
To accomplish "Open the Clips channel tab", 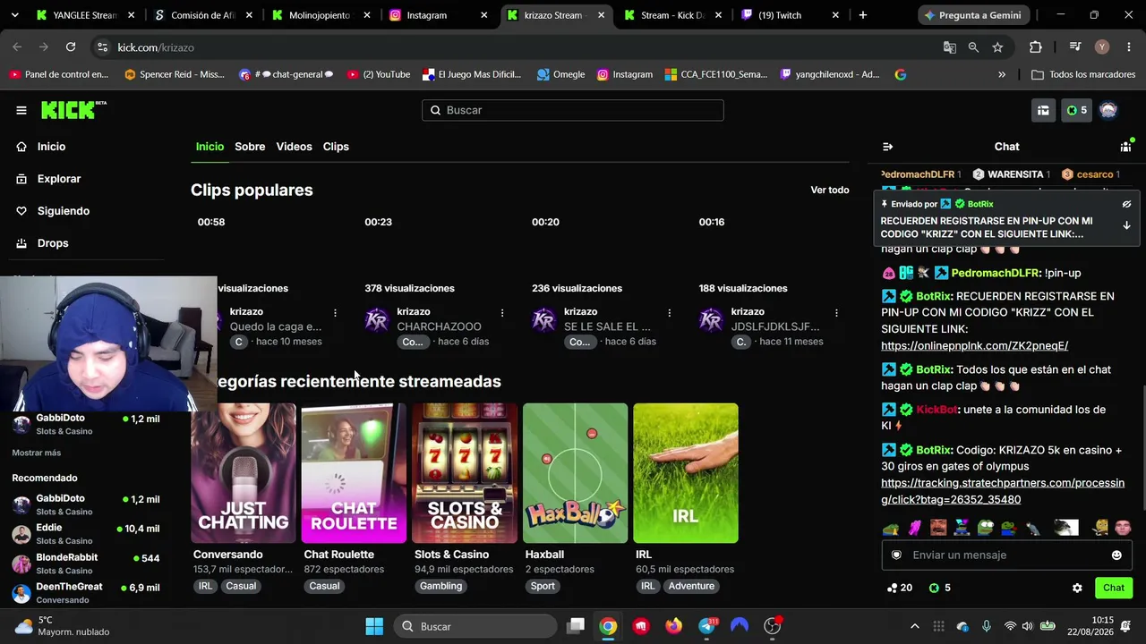I will tap(336, 147).
